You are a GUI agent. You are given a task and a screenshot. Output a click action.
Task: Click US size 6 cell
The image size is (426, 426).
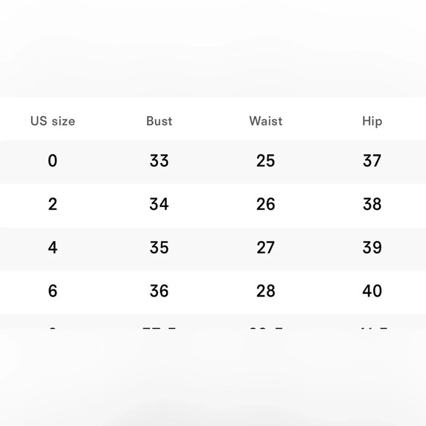pos(53,291)
